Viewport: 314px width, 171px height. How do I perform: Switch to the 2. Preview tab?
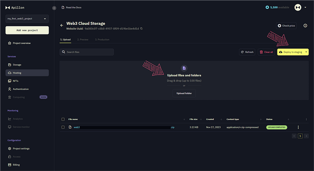point(83,40)
